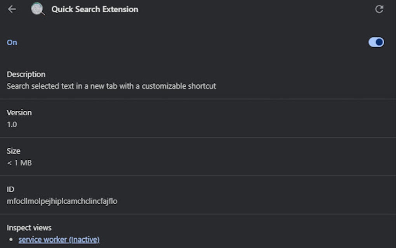Viewport: 396px width, 248px height.
Task: Disable the extension with the blue toggle
Action: [375, 42]
